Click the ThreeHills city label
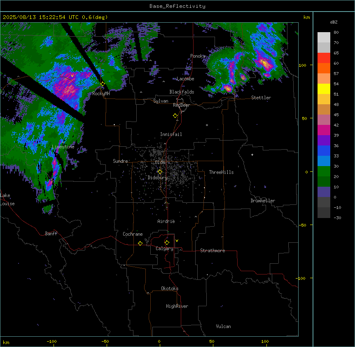The height and width of the screenshot is (347, 355). (221, 172)
